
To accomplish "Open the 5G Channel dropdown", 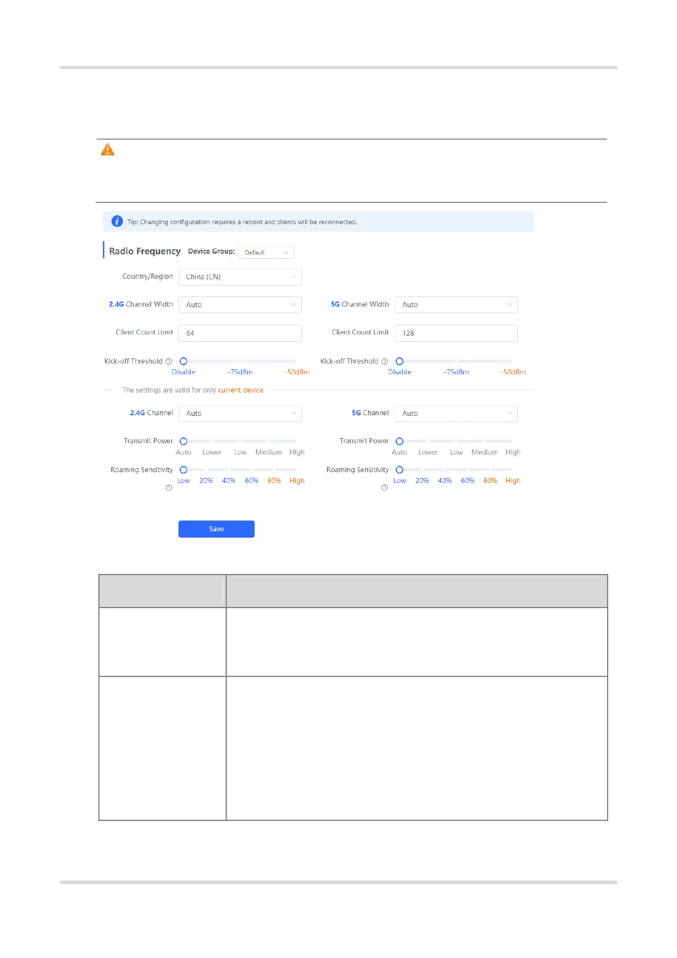I will (456, 414).
